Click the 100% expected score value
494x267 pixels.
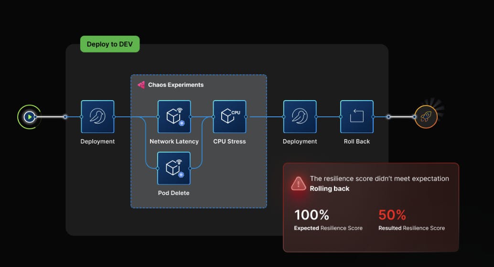311,215
